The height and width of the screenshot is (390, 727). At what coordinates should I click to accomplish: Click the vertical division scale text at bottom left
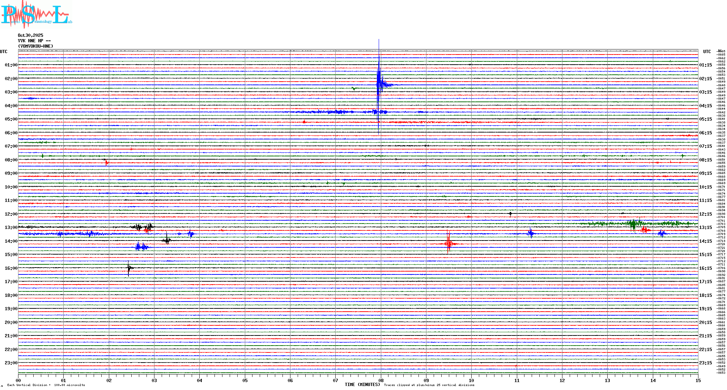click(x=46, y=385)
